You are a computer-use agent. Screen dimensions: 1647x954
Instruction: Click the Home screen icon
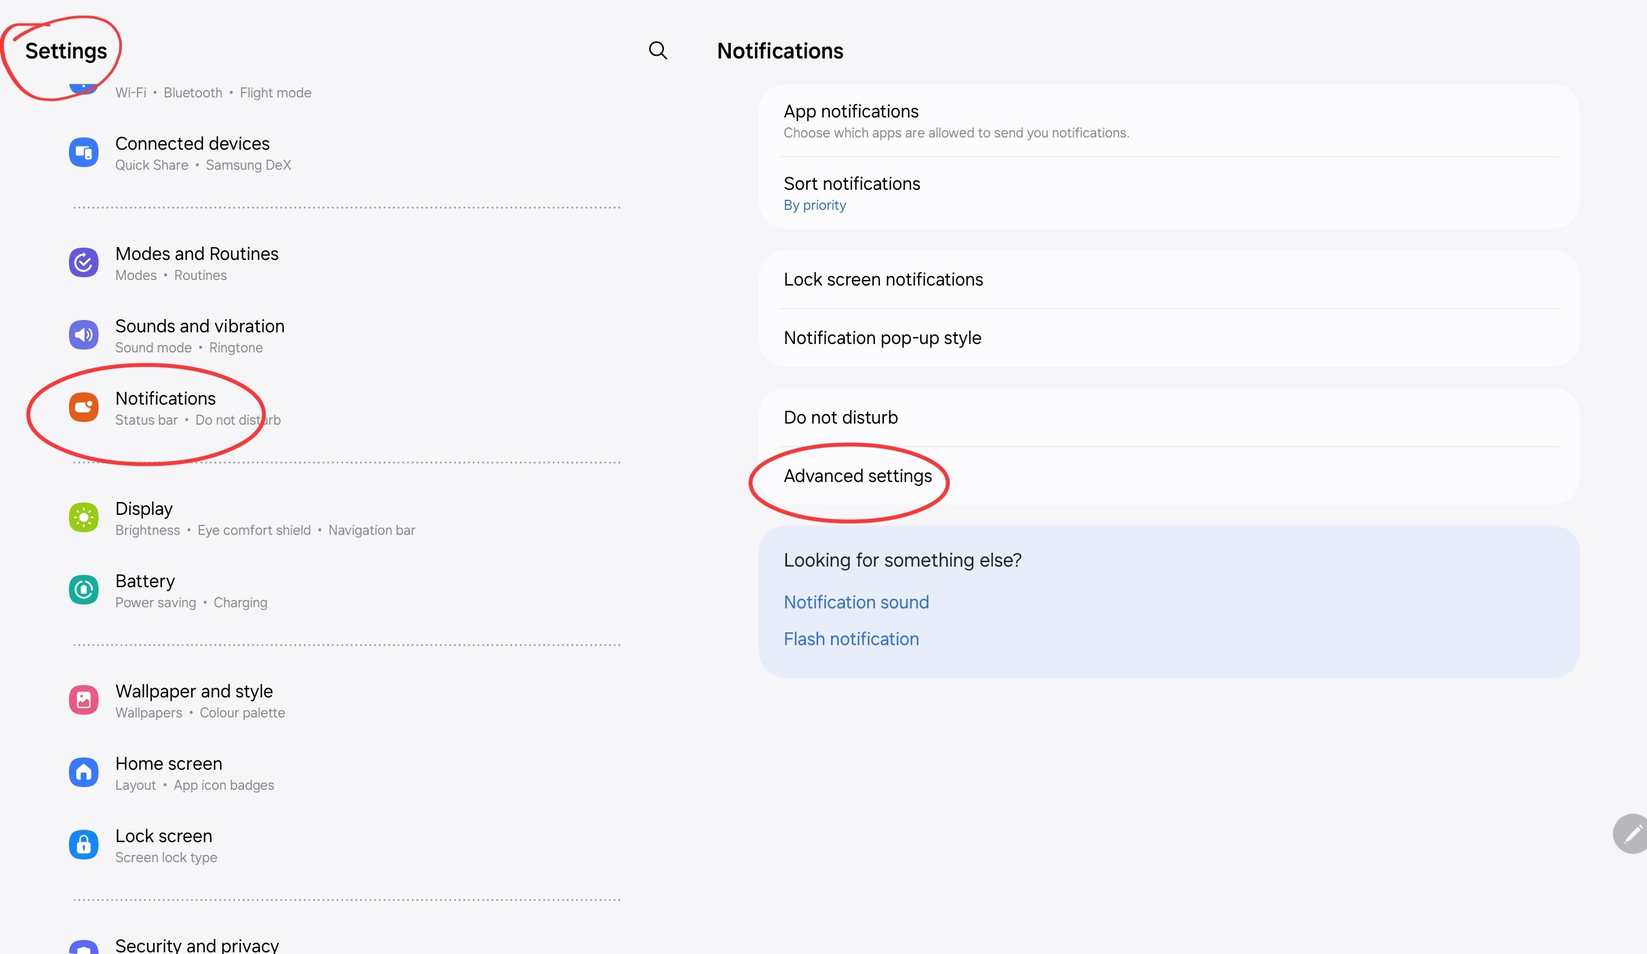coord(83,773)
